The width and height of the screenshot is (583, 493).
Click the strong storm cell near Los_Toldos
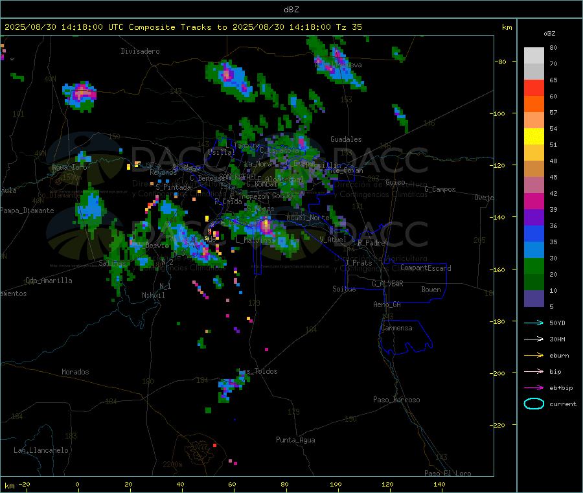pos(232,387)
